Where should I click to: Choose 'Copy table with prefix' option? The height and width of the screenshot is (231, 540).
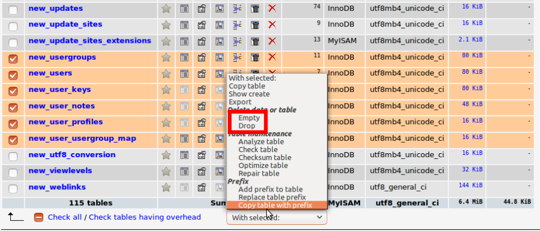(x=275, y=206)
